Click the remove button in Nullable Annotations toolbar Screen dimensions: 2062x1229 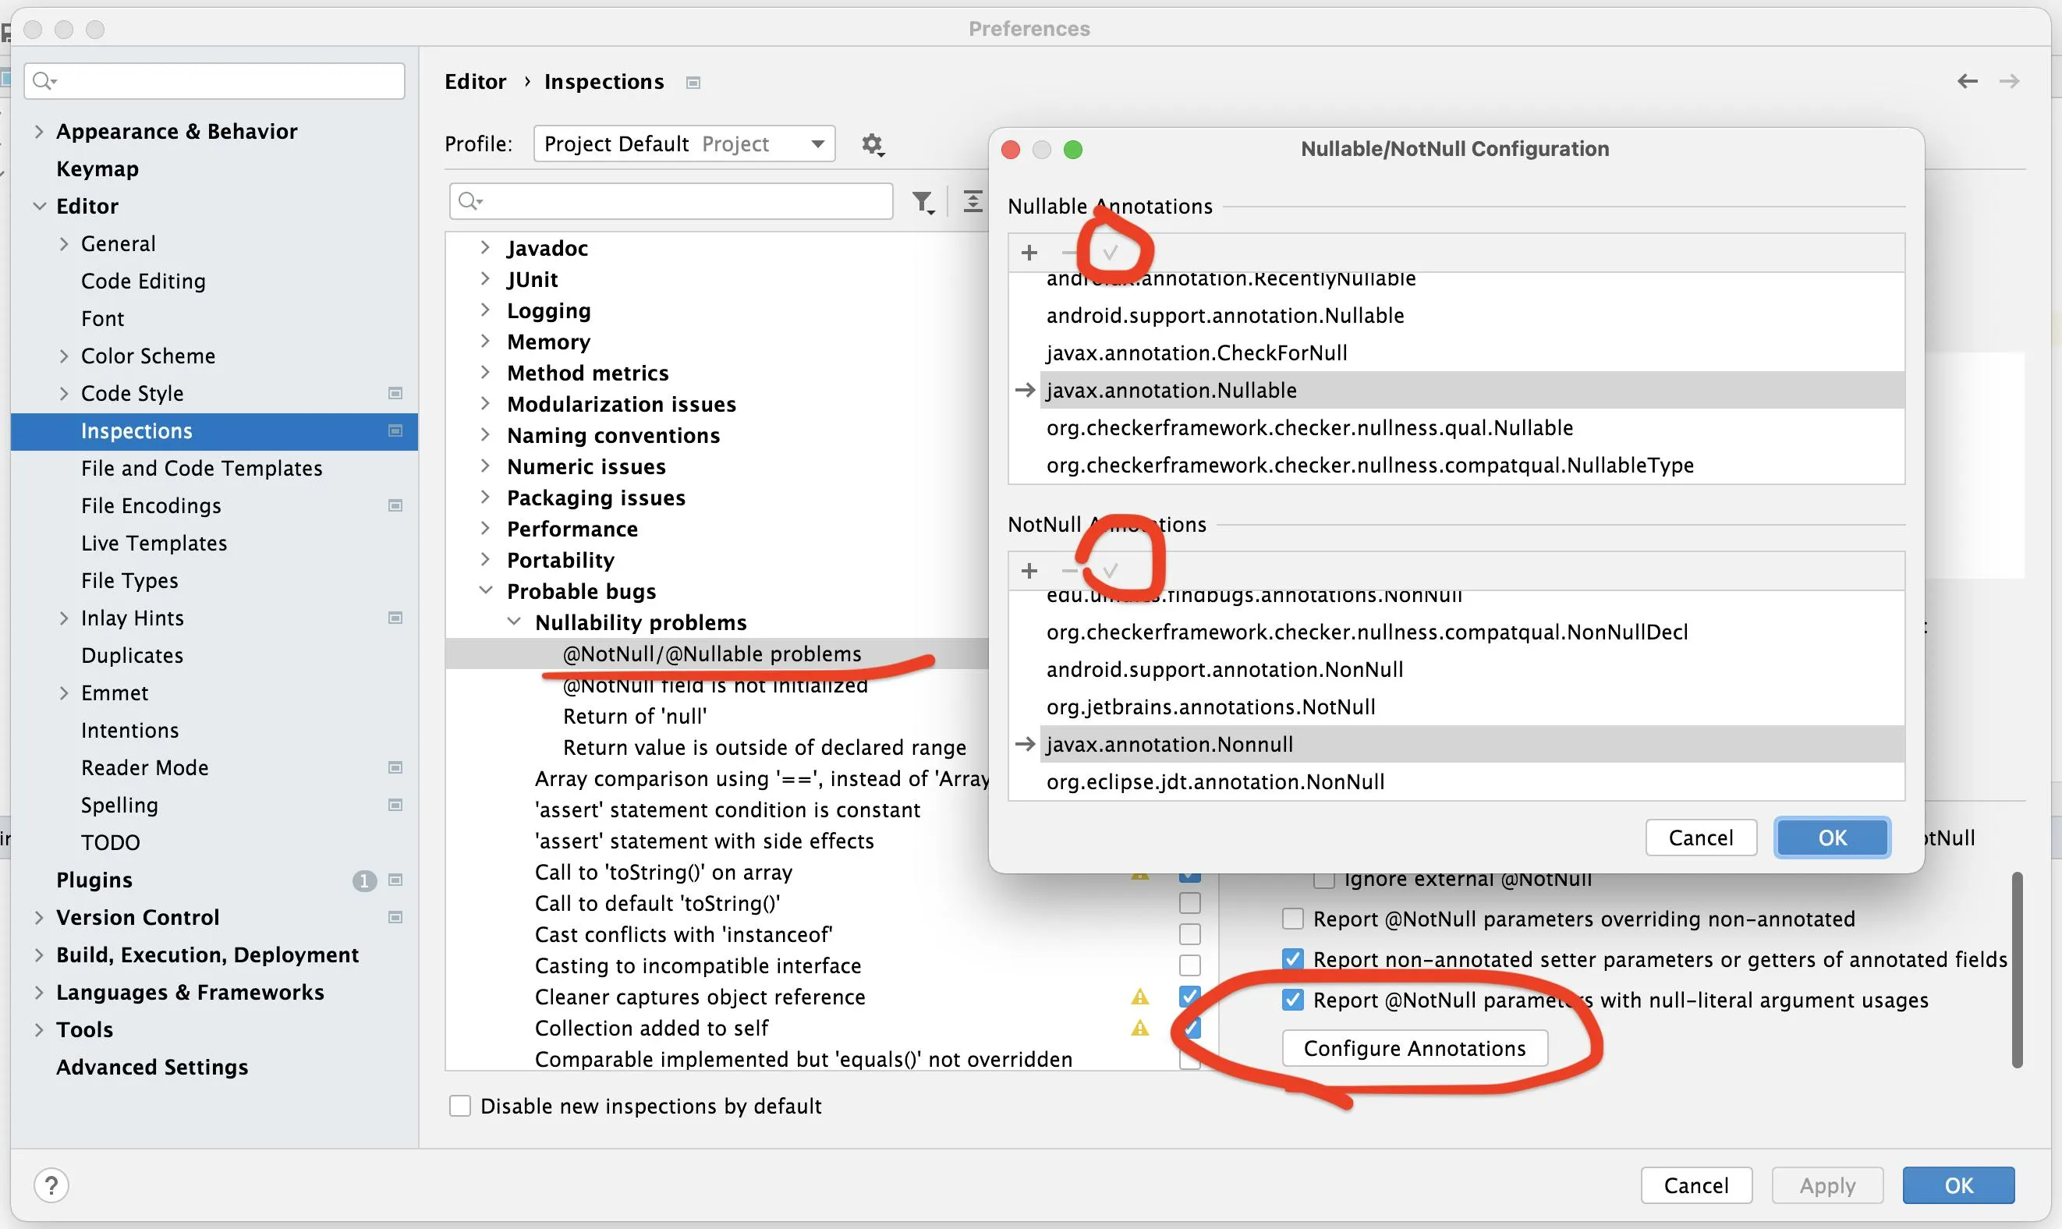pos(1069,253)
